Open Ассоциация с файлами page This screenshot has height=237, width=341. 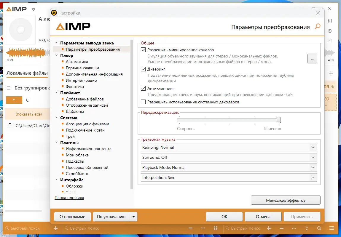87,124
